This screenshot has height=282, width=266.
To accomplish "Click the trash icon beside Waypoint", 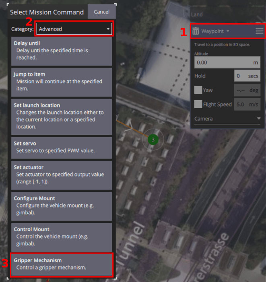I will click(x=196, y=31).
